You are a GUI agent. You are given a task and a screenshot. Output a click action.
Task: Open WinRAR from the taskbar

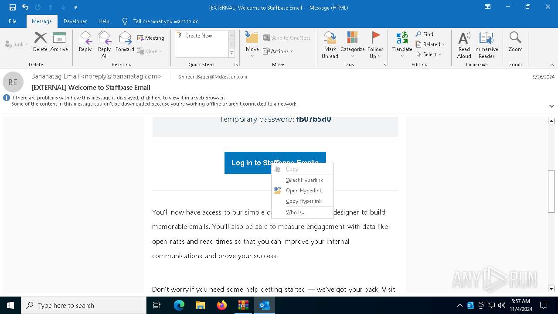[243, 305]
